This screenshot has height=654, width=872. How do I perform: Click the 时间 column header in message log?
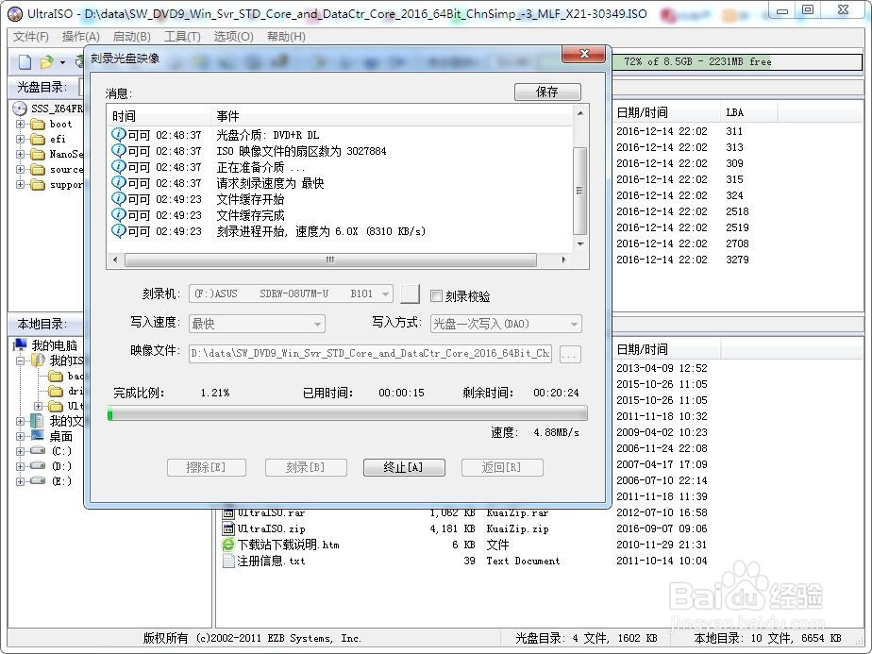coord(159,116)
